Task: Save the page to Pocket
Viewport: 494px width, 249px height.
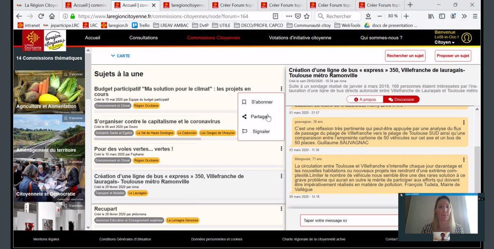Action: click(297, 16)
